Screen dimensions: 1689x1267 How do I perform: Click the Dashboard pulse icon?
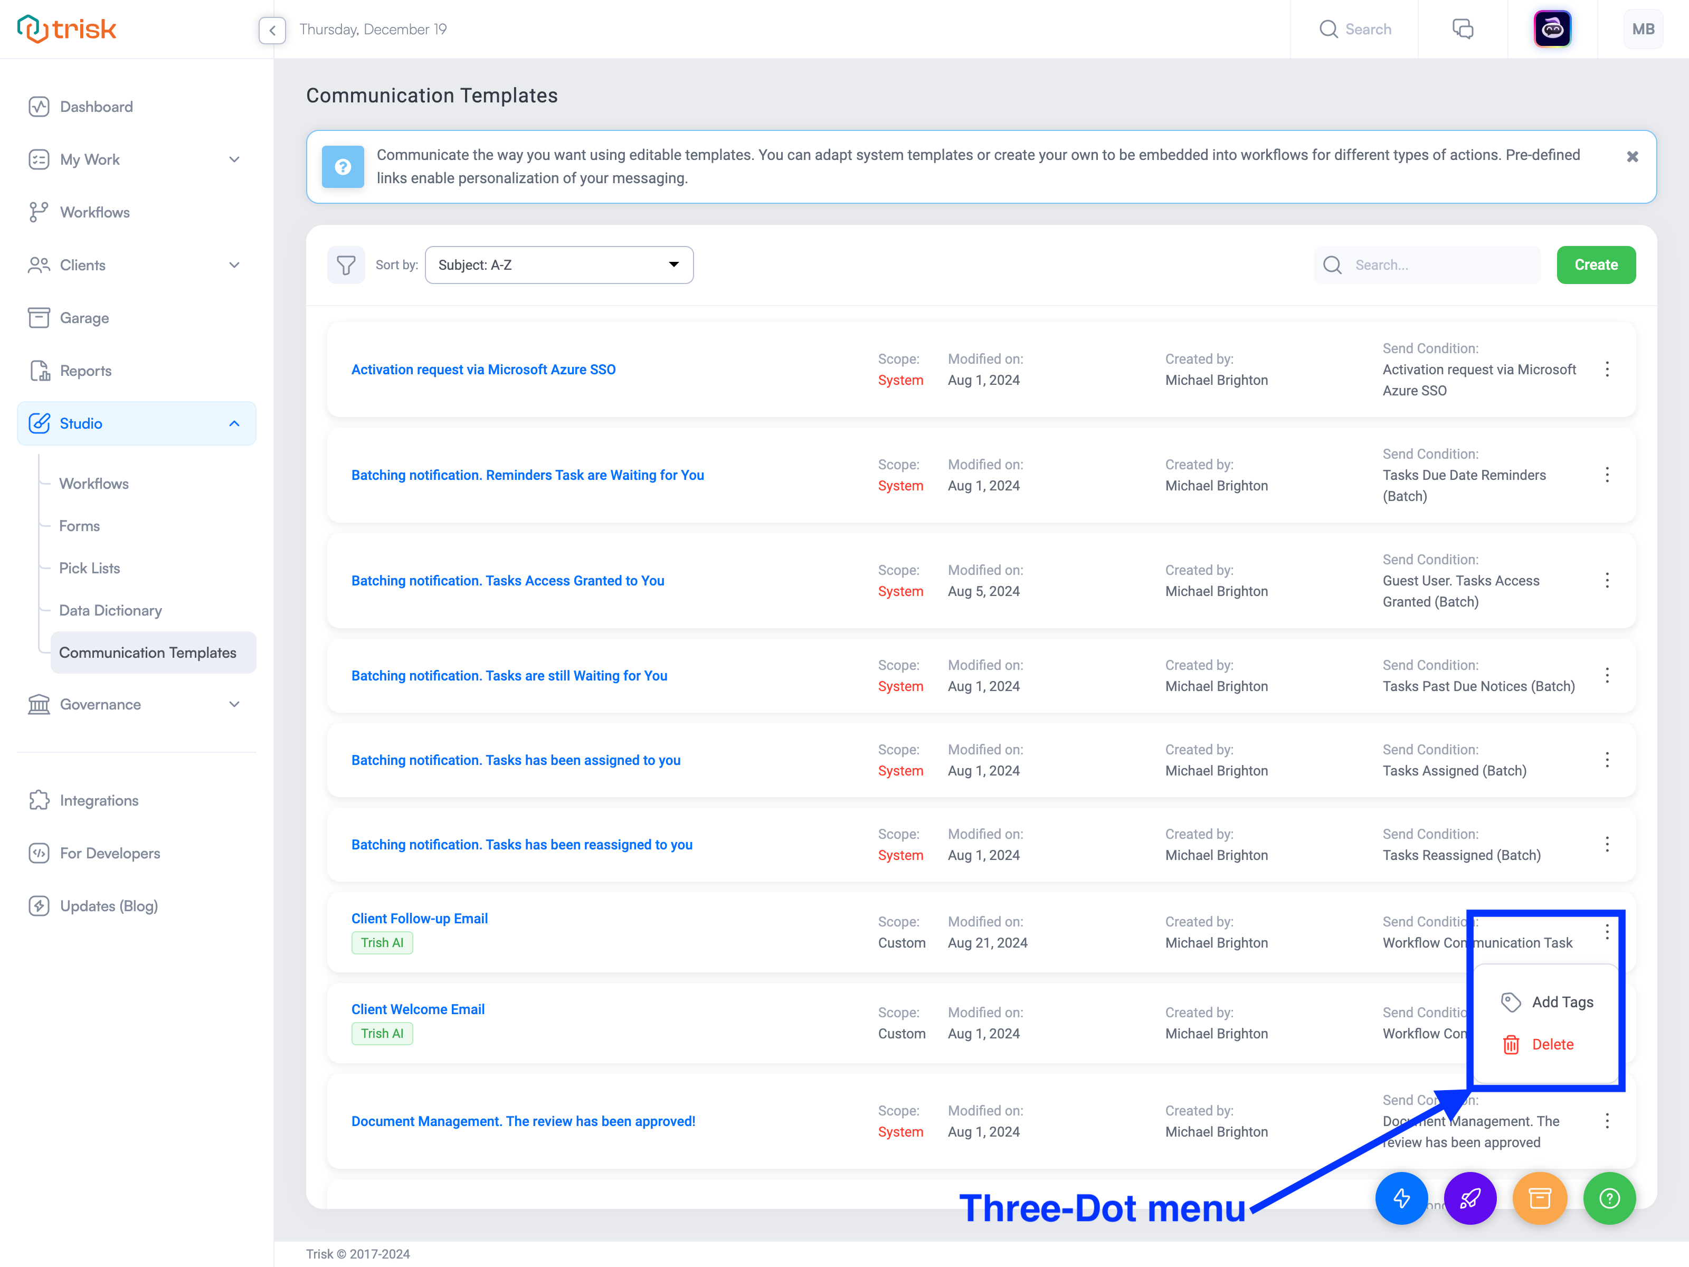[x=39, y=107]
